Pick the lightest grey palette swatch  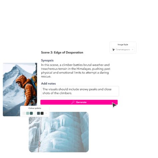(24, 113)
